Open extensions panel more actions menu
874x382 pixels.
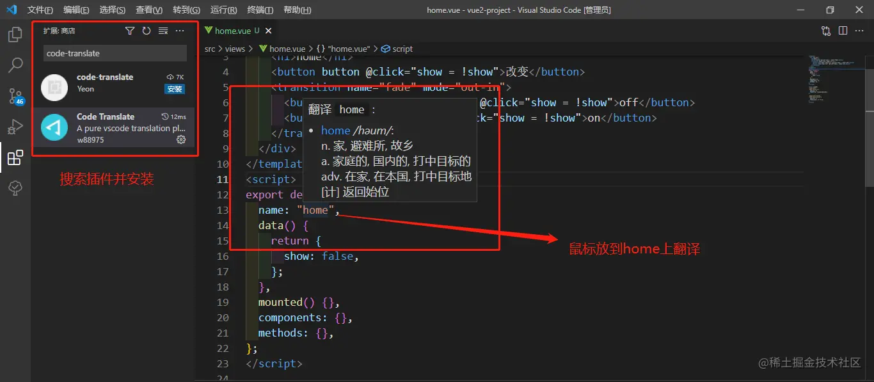[180, 31]
